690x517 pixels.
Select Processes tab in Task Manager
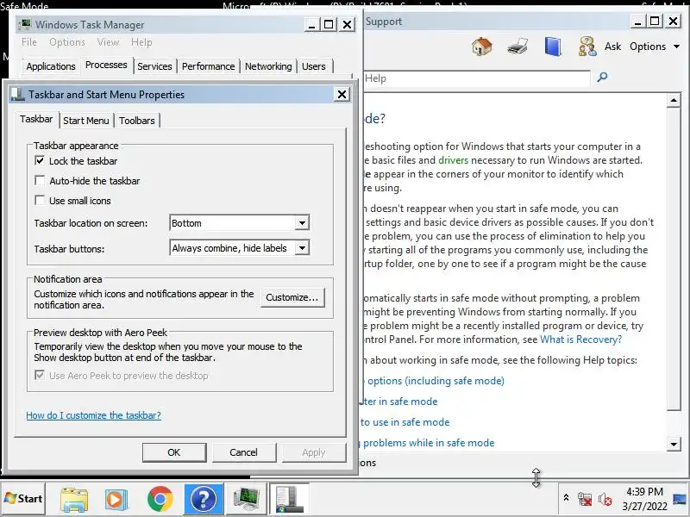(106, 65)
